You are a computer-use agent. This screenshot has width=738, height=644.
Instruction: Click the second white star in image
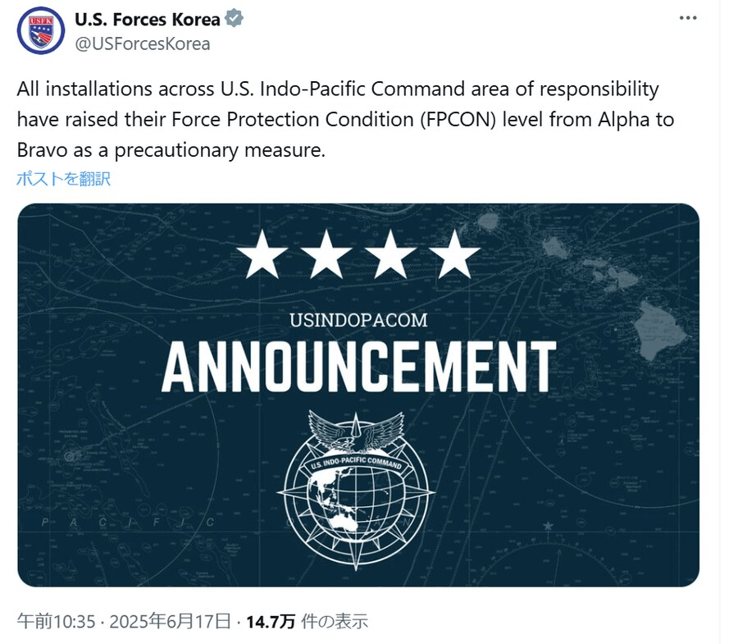326,253
